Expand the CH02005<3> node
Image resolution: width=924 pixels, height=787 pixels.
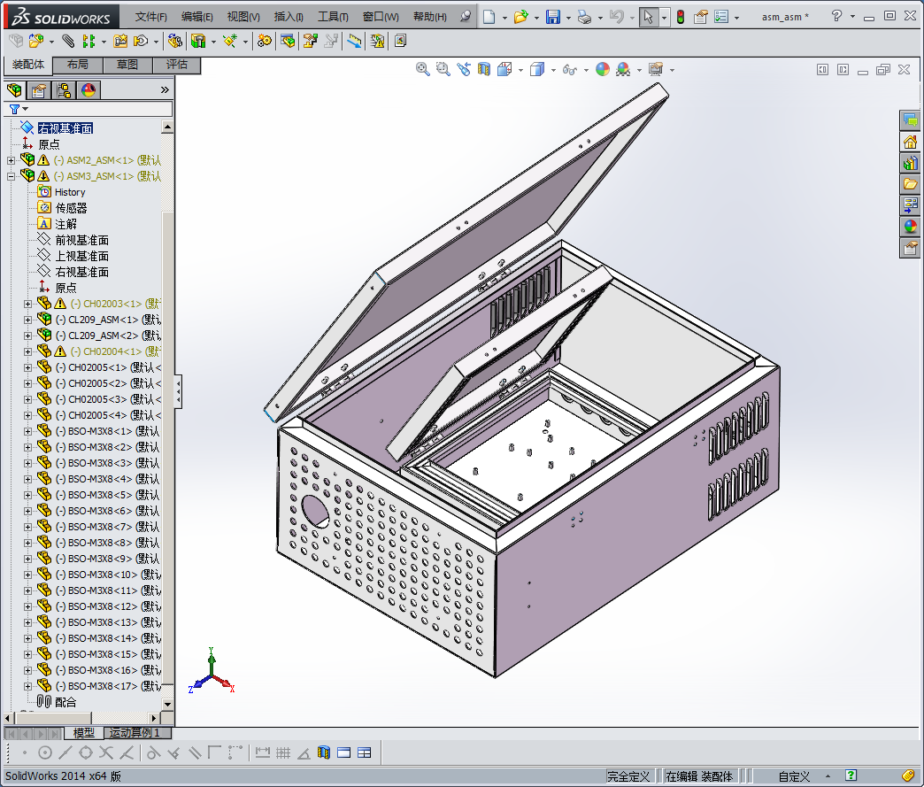(x=27, y=399)
